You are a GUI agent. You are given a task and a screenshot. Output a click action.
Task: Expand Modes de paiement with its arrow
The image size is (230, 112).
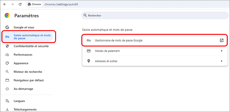click(222, 51)
